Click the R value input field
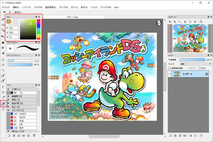This screenshot has width=213, height=142. click(14, 28)
